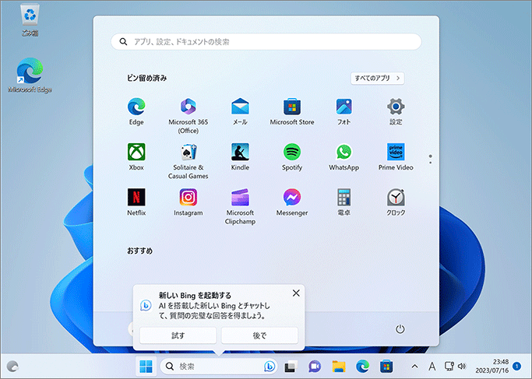Click the widgets icon at taskbar left
Image resolution: width=532 pixels, height=379 pixels.
coord(12,367)
